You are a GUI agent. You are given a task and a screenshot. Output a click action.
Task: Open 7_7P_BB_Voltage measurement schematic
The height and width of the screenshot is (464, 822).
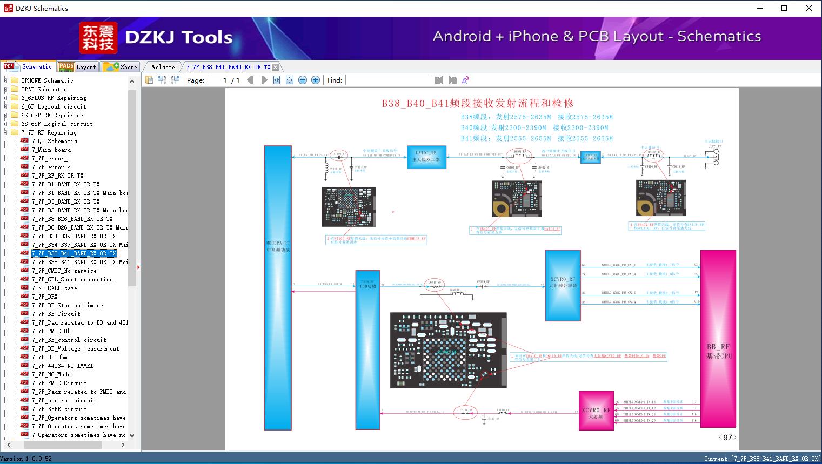coord(76,348)
